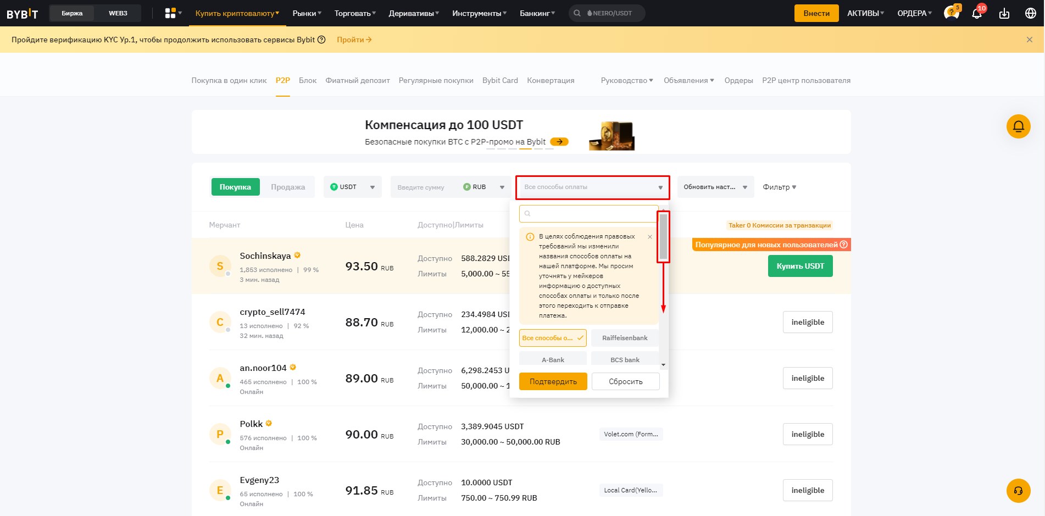This screenshot has height=516, width=1045.
Task: Close the payment-method notice message
Action: (x=650, y=237)
